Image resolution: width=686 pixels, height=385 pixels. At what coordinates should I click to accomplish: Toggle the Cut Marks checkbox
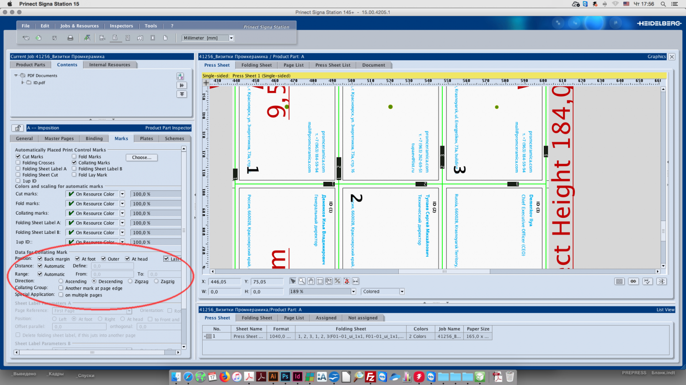(18, 157)
